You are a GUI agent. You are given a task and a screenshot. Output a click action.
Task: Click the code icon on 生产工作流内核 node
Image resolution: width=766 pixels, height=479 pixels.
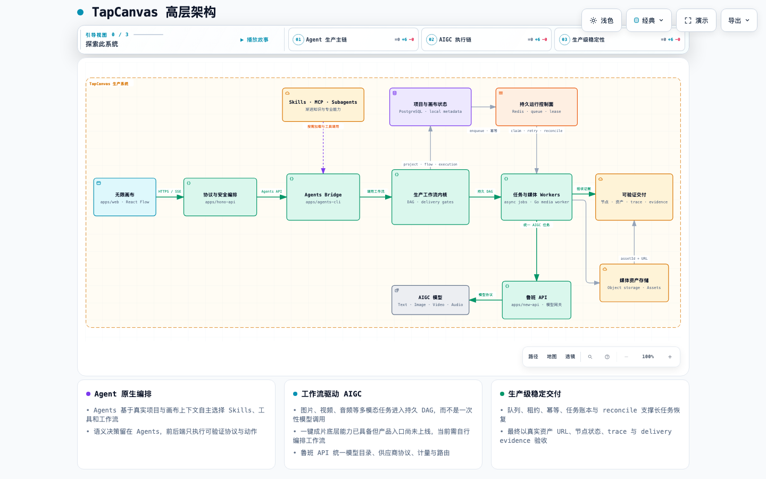[x=397, y=175]
